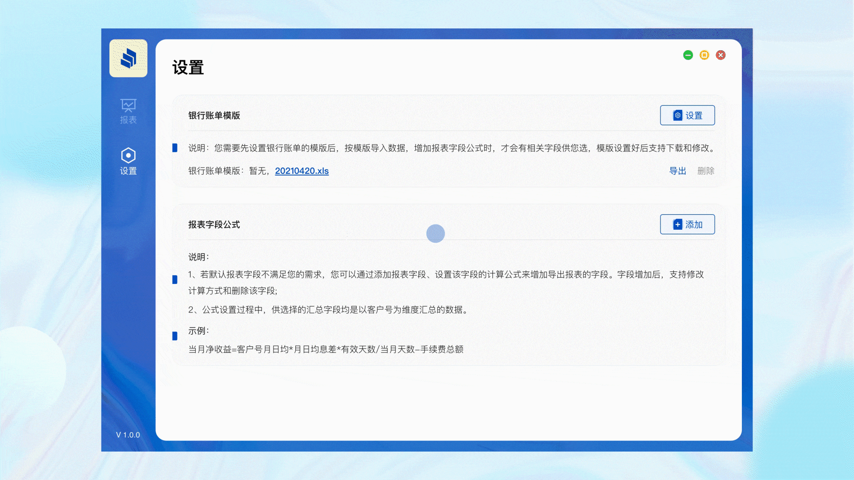Click the 报表字段公式 section heading
The image size is (854, 480).
click(x=214, y=225)
